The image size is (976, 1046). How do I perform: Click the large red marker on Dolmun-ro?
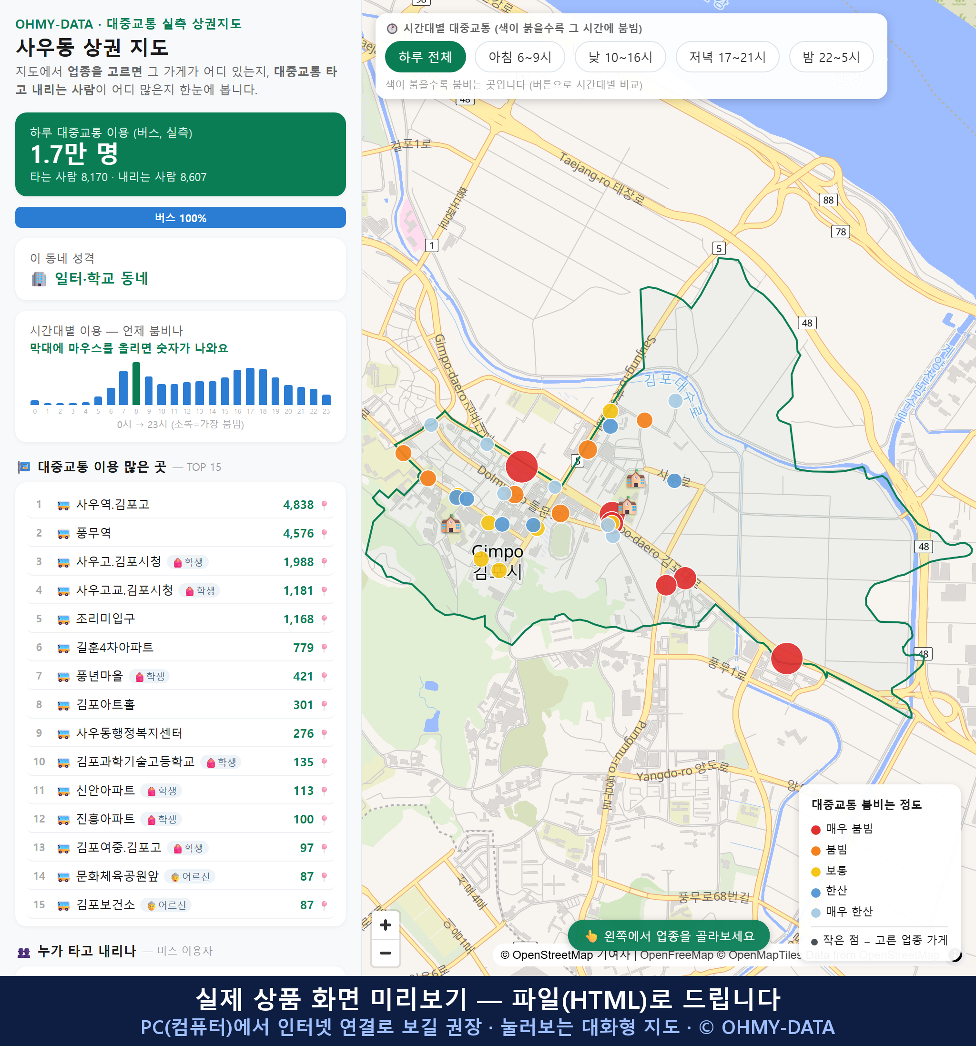(x=521, y=466)
